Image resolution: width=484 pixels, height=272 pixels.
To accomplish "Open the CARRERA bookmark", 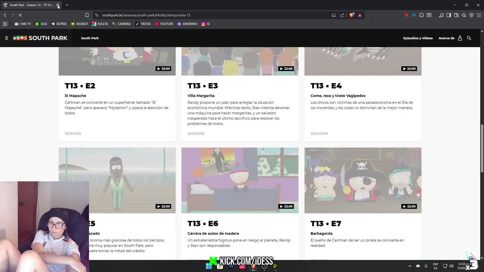I will pos(121,24).
